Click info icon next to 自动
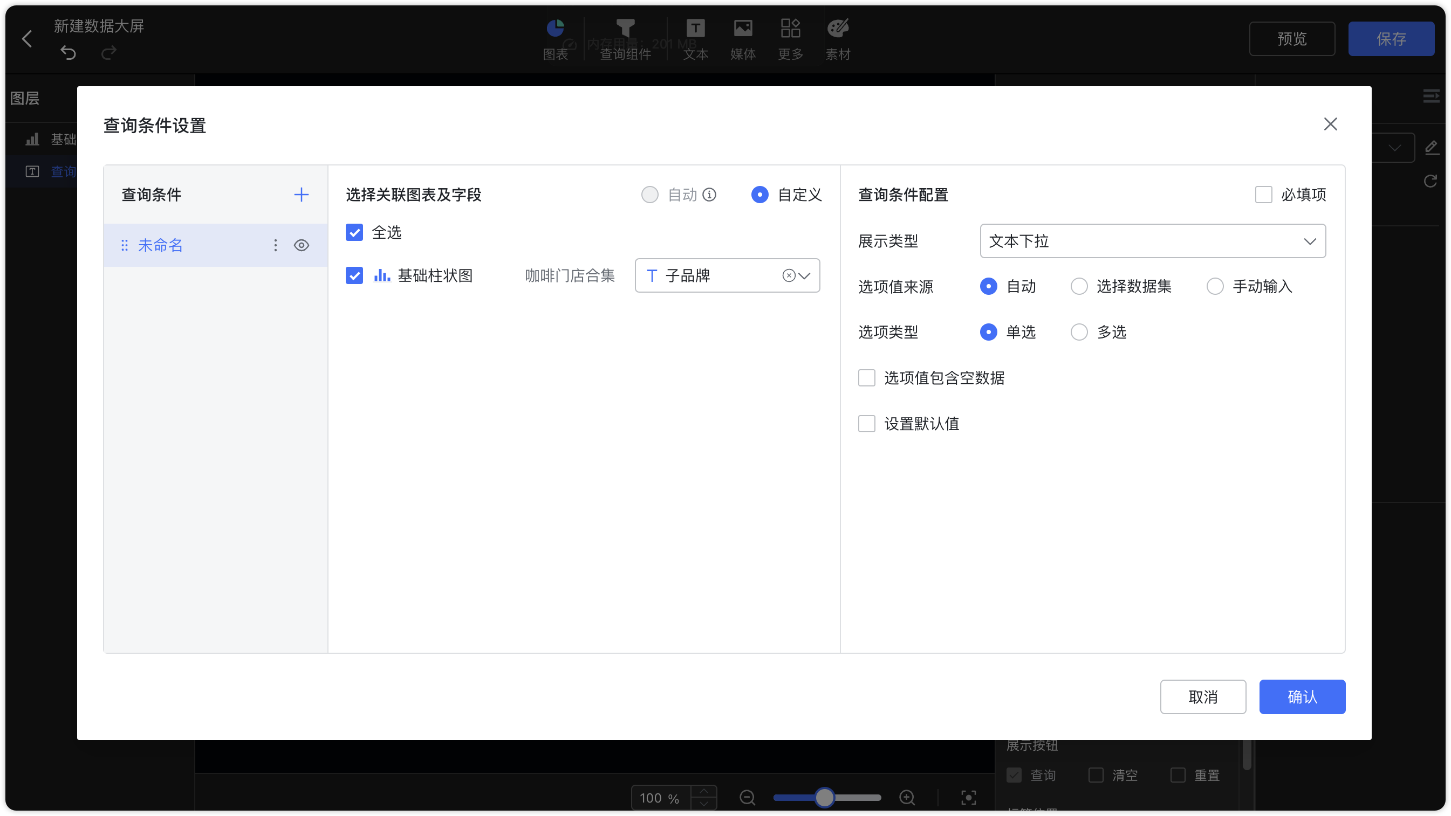The height and width of the screenshot is (816, 1451). (x=710, y=195)
